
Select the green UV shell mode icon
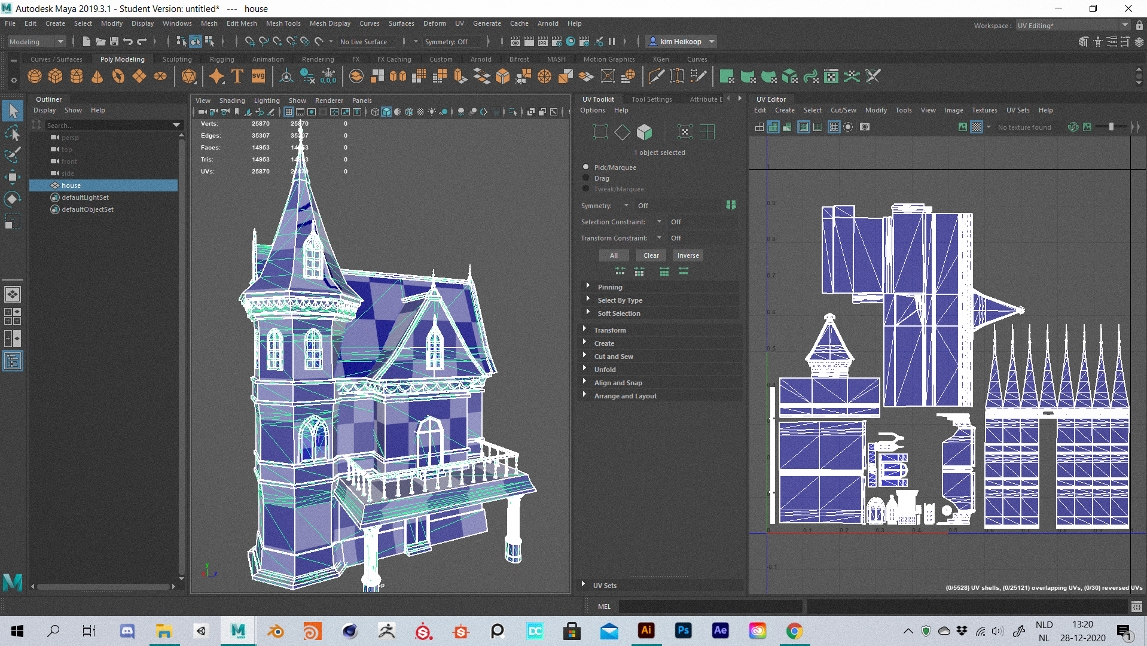[707, 132]
